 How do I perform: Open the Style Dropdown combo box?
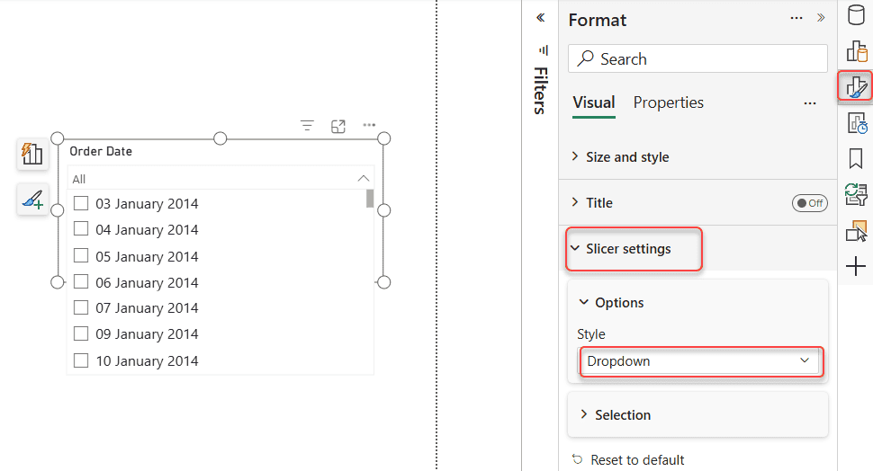pyautogui.click(x=698, y=361)
